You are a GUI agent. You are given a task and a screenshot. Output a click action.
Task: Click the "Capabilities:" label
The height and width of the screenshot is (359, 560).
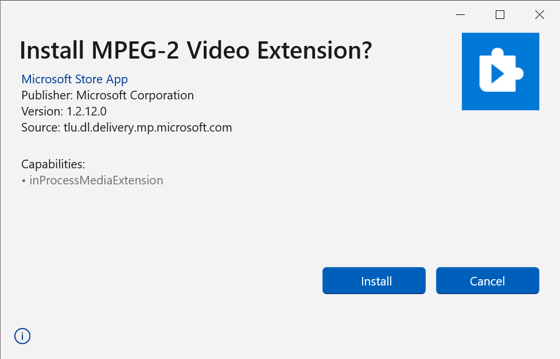pos(53,164)
